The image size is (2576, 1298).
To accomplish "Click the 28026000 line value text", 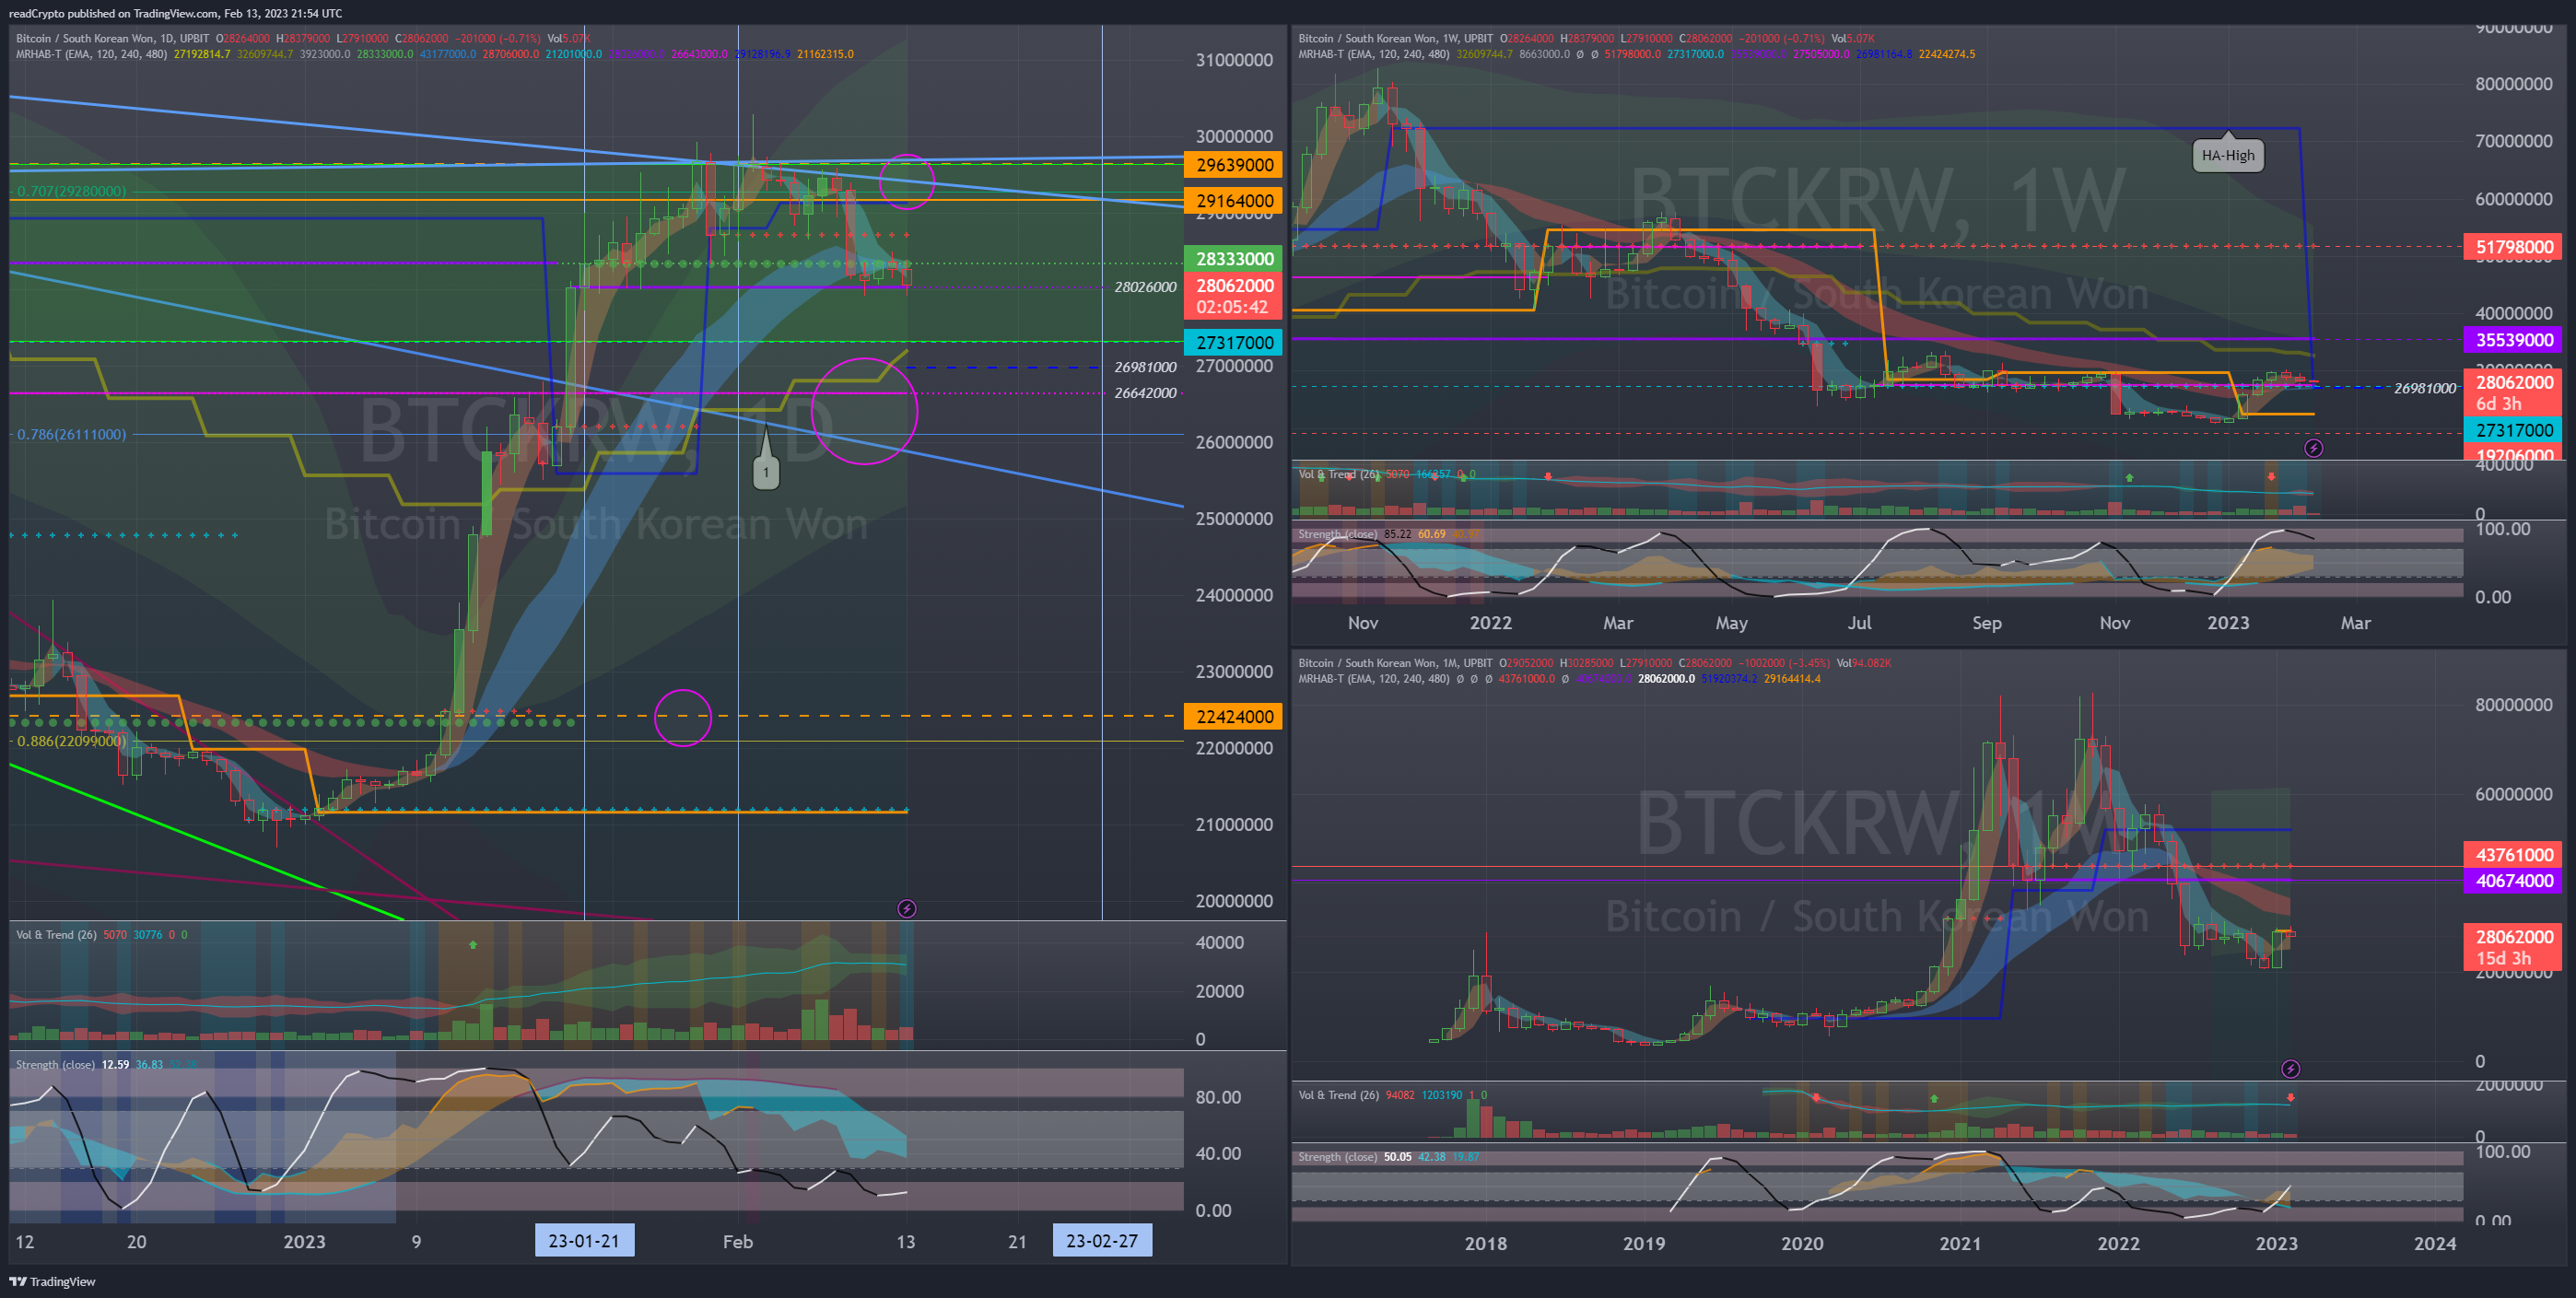I will [x=1145, y=287].
